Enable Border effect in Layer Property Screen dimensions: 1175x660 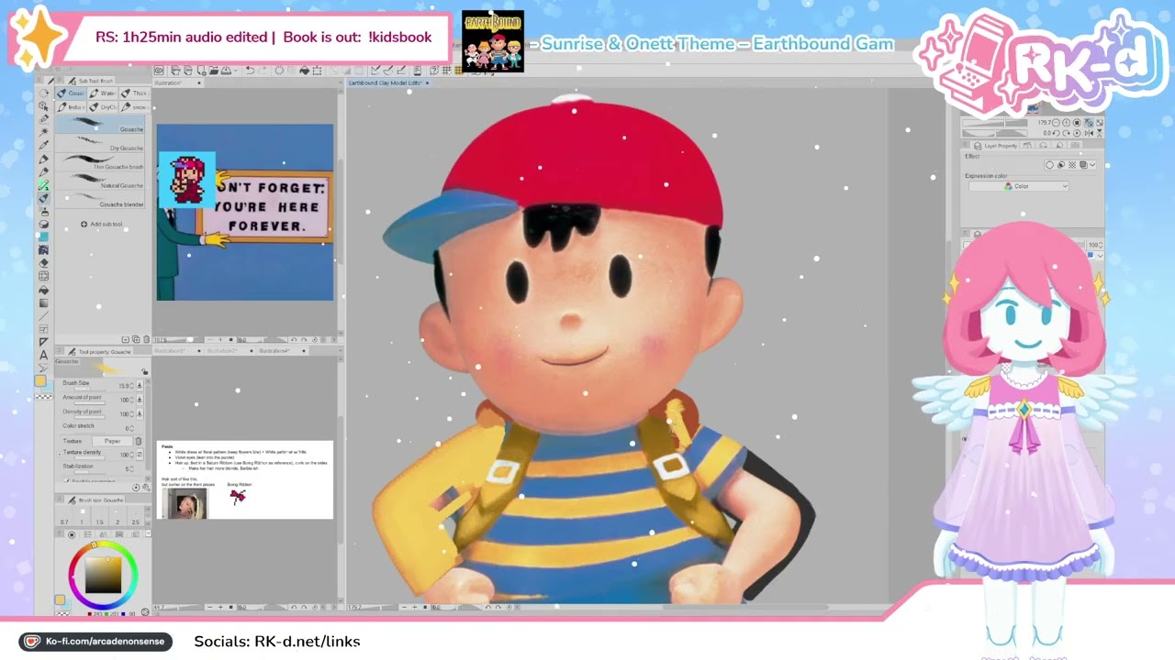(x=1050, y=165)
